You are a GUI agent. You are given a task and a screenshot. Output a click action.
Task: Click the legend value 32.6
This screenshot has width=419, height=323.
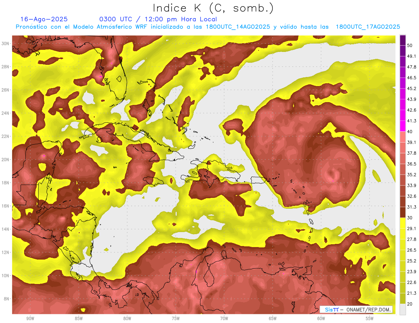coord(412,196)
